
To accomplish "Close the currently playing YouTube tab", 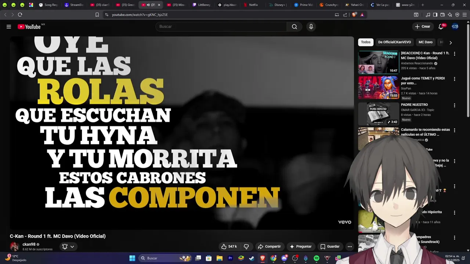I will click(159, 5).
